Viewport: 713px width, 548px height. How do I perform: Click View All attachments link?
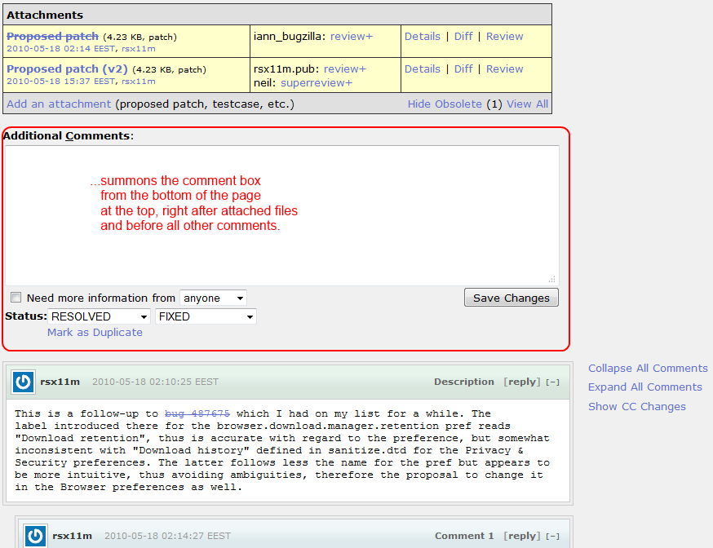[x=527, y=104]
